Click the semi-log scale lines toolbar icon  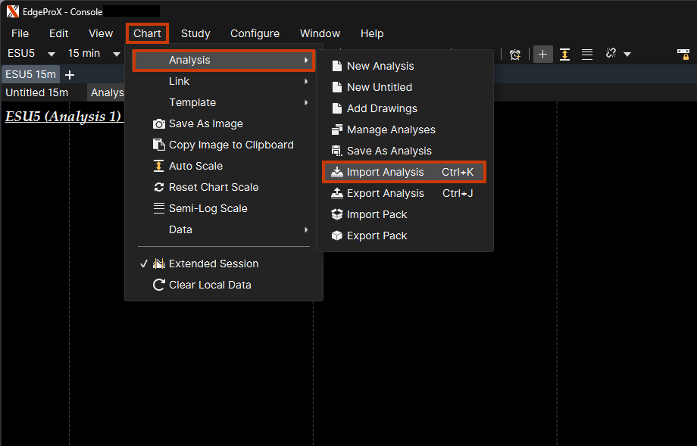(x=587, y=55)
